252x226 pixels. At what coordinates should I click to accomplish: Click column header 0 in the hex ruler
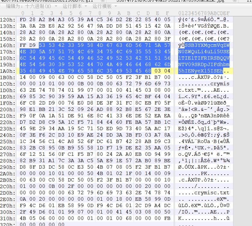[x=22, y=13]
